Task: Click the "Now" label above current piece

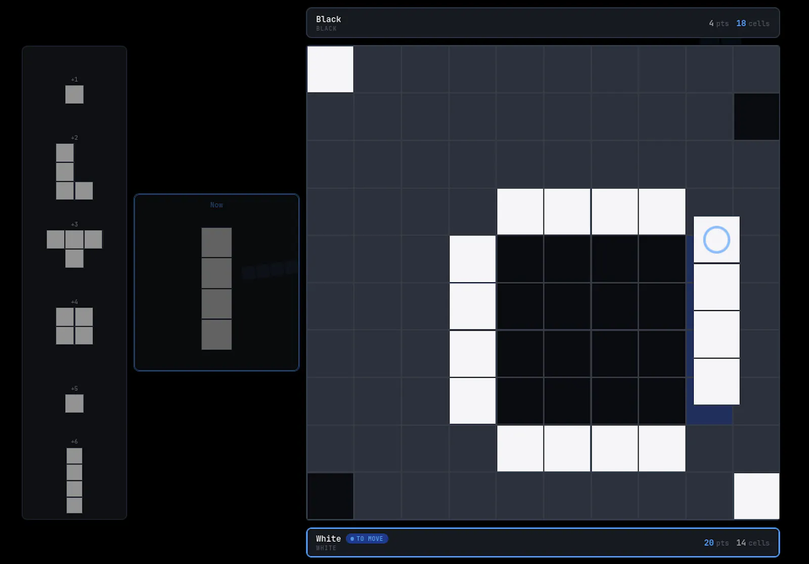Action: click(216, 205)
